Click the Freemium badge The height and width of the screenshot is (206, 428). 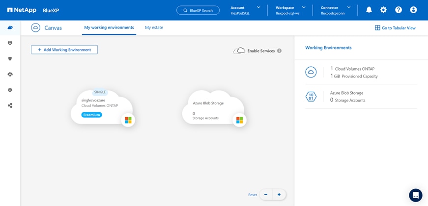(x=91, y=115)
